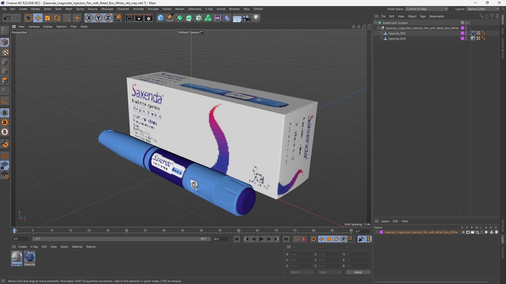Switch to Polygons mode
This screenshot has width=506, height=284.
click(x=5, y=81)
